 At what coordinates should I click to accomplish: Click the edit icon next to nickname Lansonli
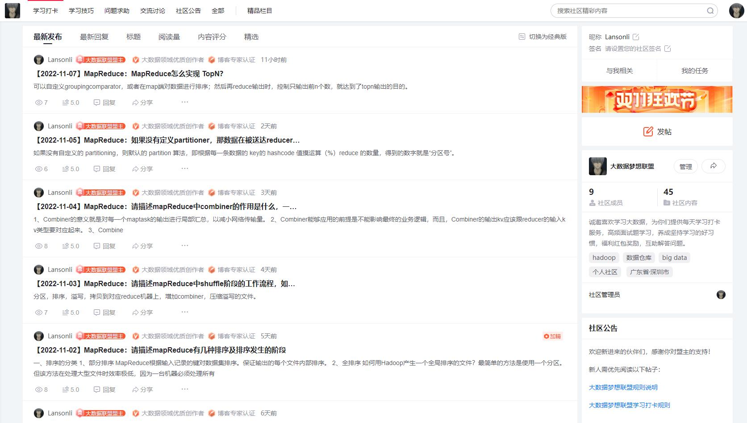pos(636,37)
